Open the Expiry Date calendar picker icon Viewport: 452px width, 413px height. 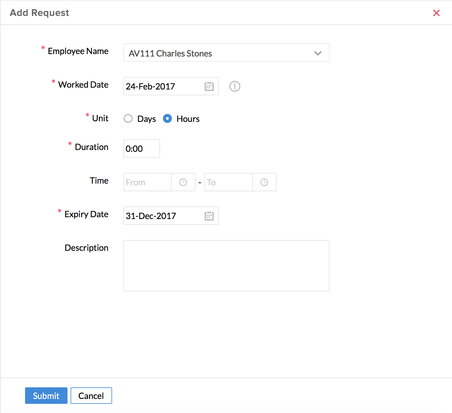[209, 216]
